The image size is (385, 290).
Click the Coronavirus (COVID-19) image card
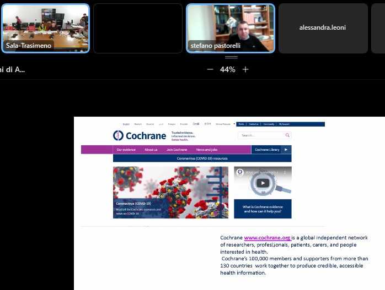[x=170, y=193]
